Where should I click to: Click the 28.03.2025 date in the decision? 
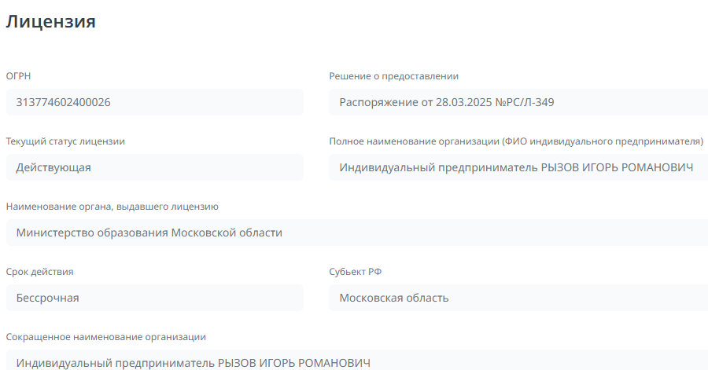point(461,102)
